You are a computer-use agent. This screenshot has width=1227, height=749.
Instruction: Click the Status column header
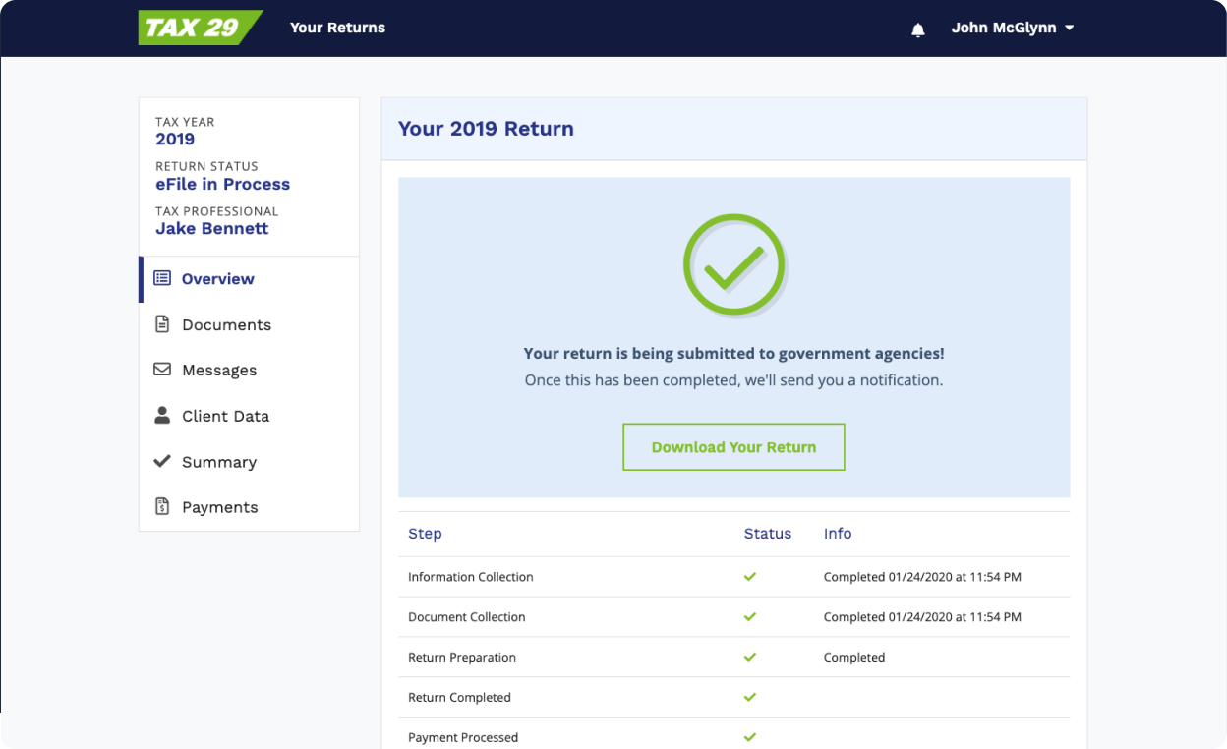coord(767,534)
